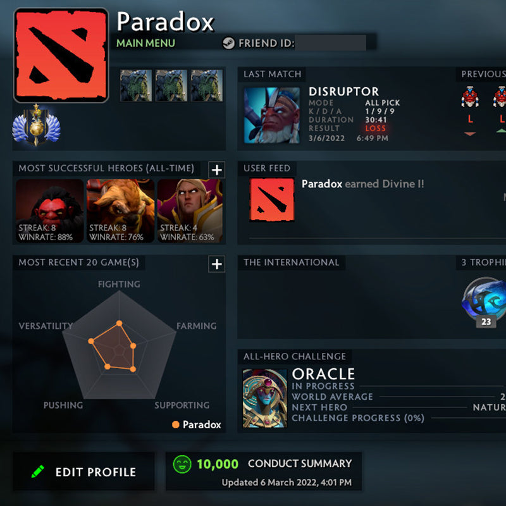Go to Main Menu link
This screenshot has width=506, height=506.
145,43
